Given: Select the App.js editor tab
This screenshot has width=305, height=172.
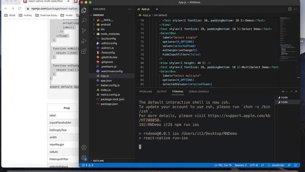Looking at the screenshot, I should coord(146,9).
